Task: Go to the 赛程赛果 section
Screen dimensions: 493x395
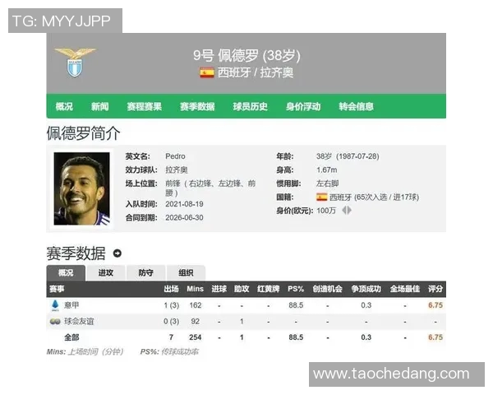Action: pyautogui.click(x=145, y=106)
